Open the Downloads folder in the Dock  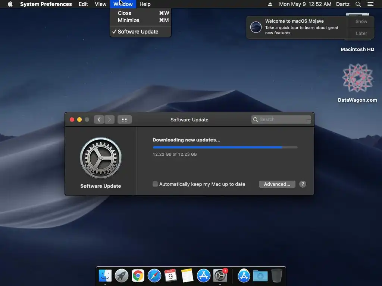point(260,276)
